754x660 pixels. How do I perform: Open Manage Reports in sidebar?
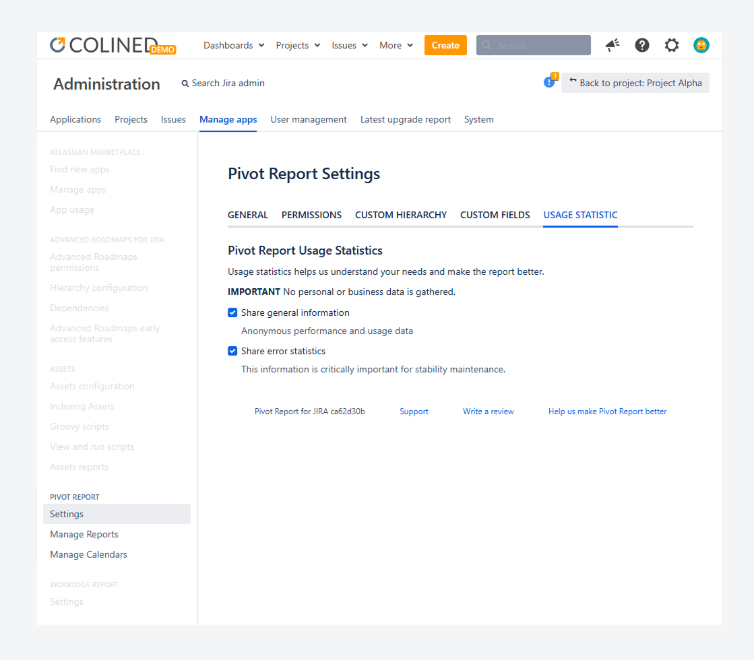(84, 535)
